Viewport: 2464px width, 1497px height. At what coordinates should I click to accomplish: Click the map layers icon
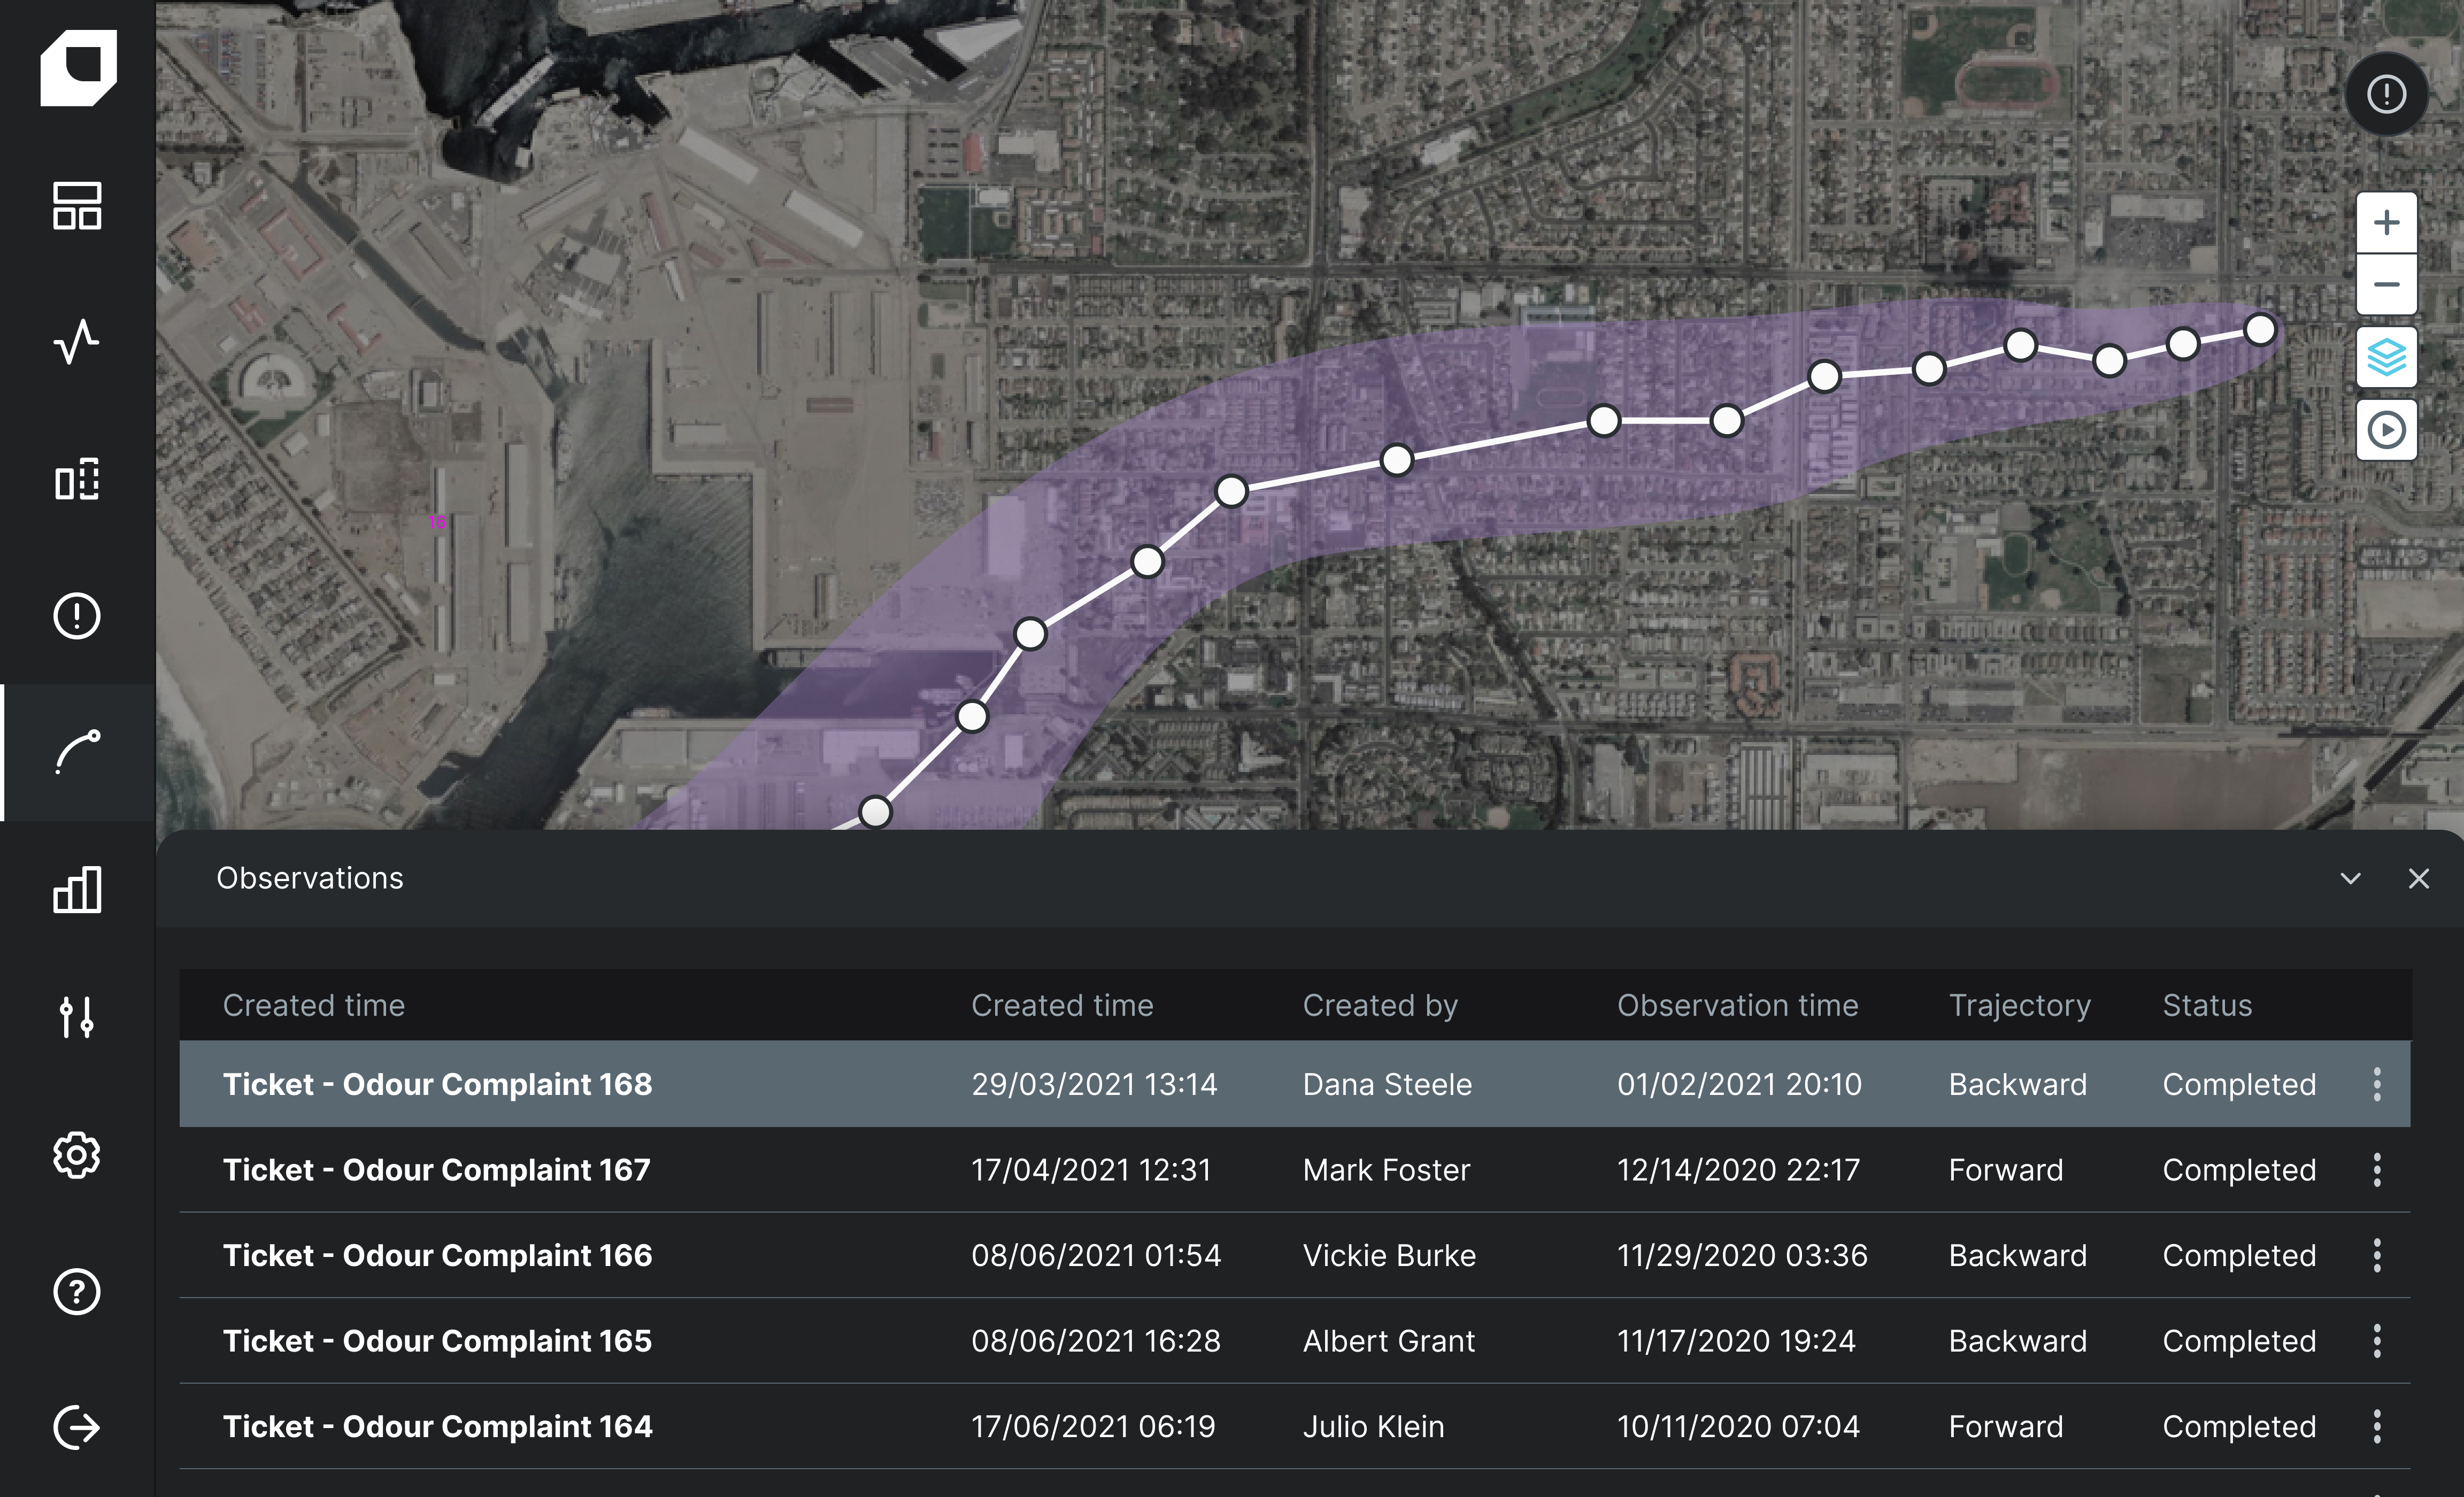pyautogui.click(x=2386, y=357)
